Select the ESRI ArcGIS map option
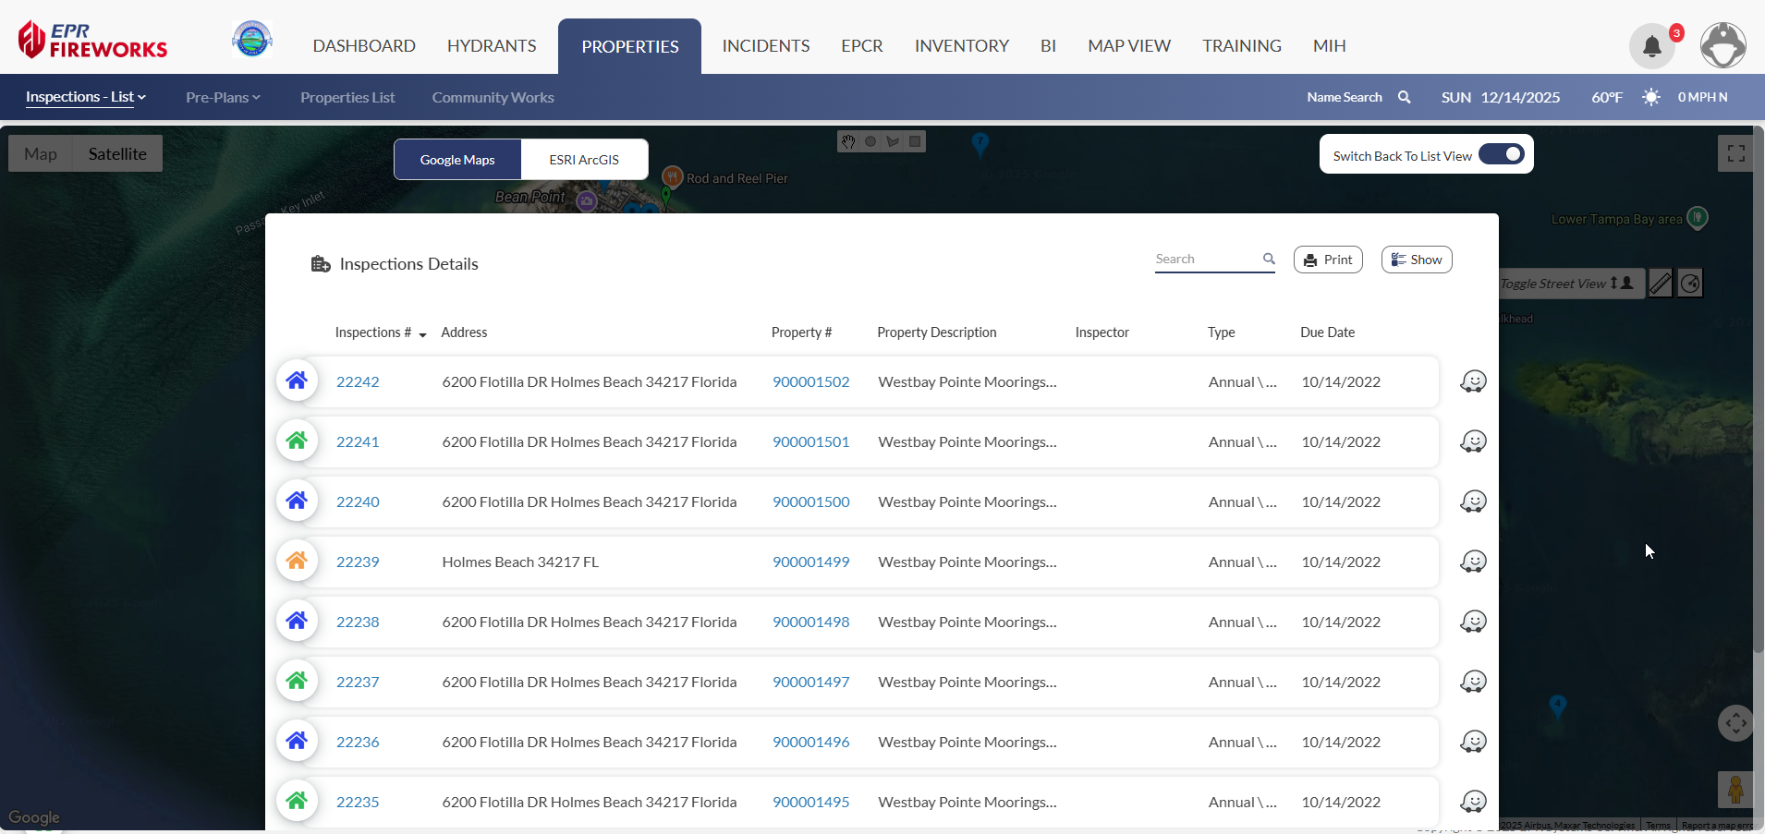This screenshot has width=1765, height=834. point(584,160)
